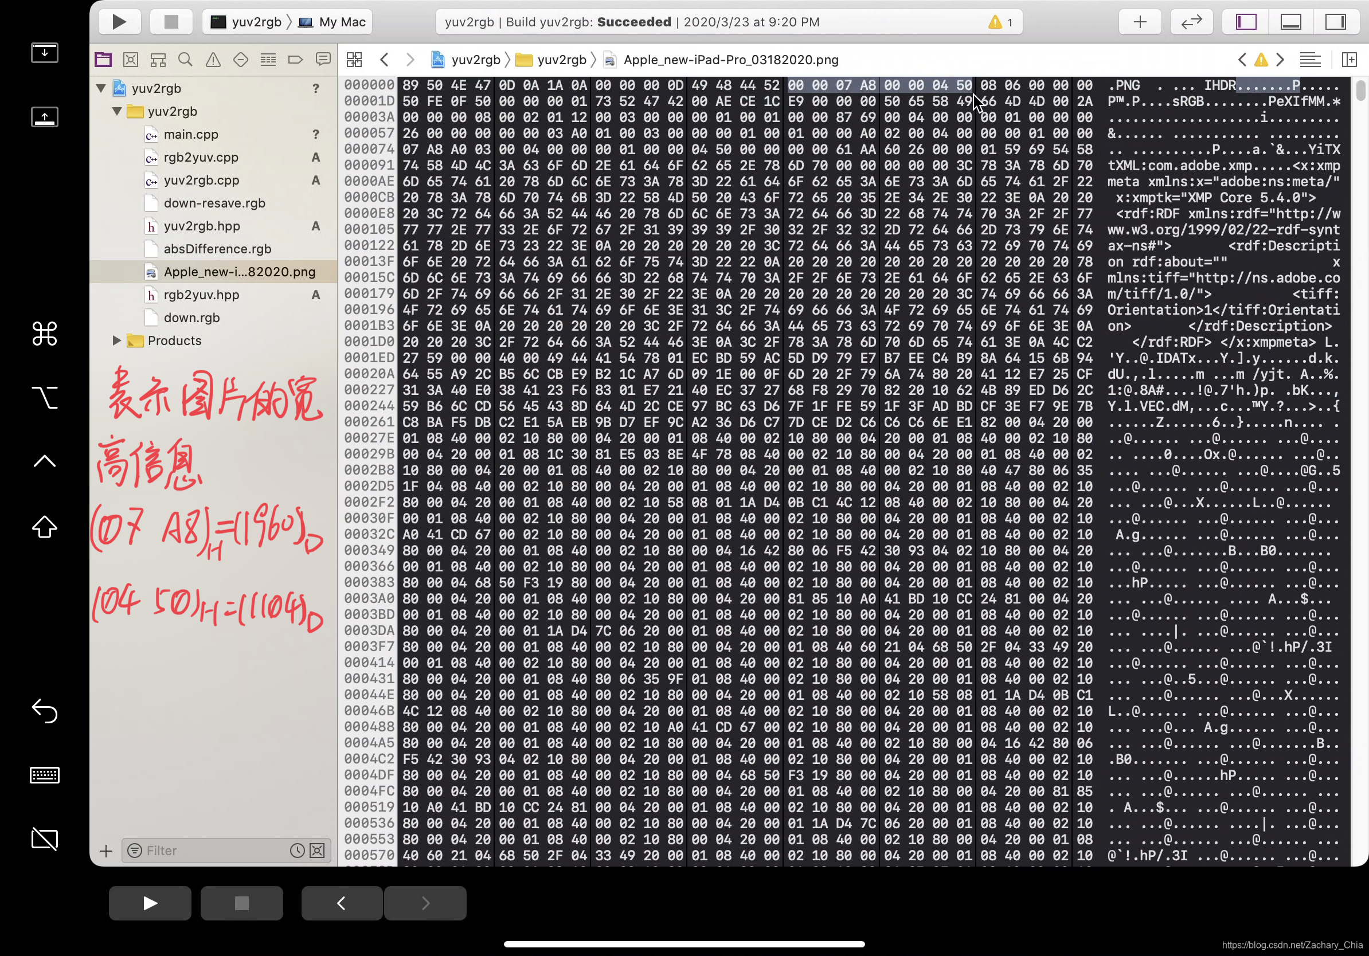Click the yellow warning badge in the status bar

click(x=995, y=22)
